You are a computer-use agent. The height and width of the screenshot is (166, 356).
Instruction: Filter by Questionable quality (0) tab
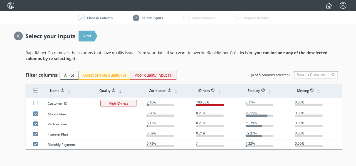(104, 75)
